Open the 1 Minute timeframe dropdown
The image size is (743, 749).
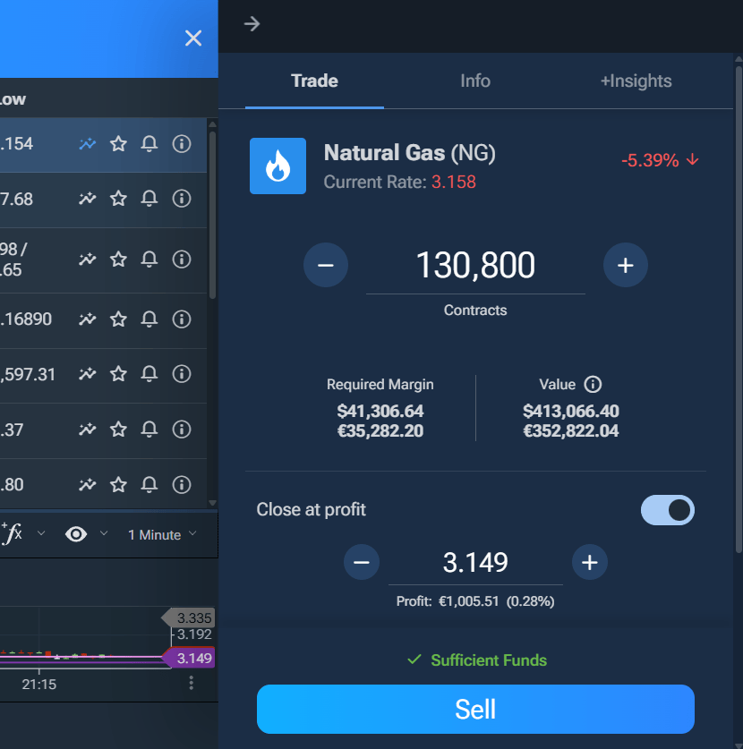pyautogui.click(x=161, y=534)
